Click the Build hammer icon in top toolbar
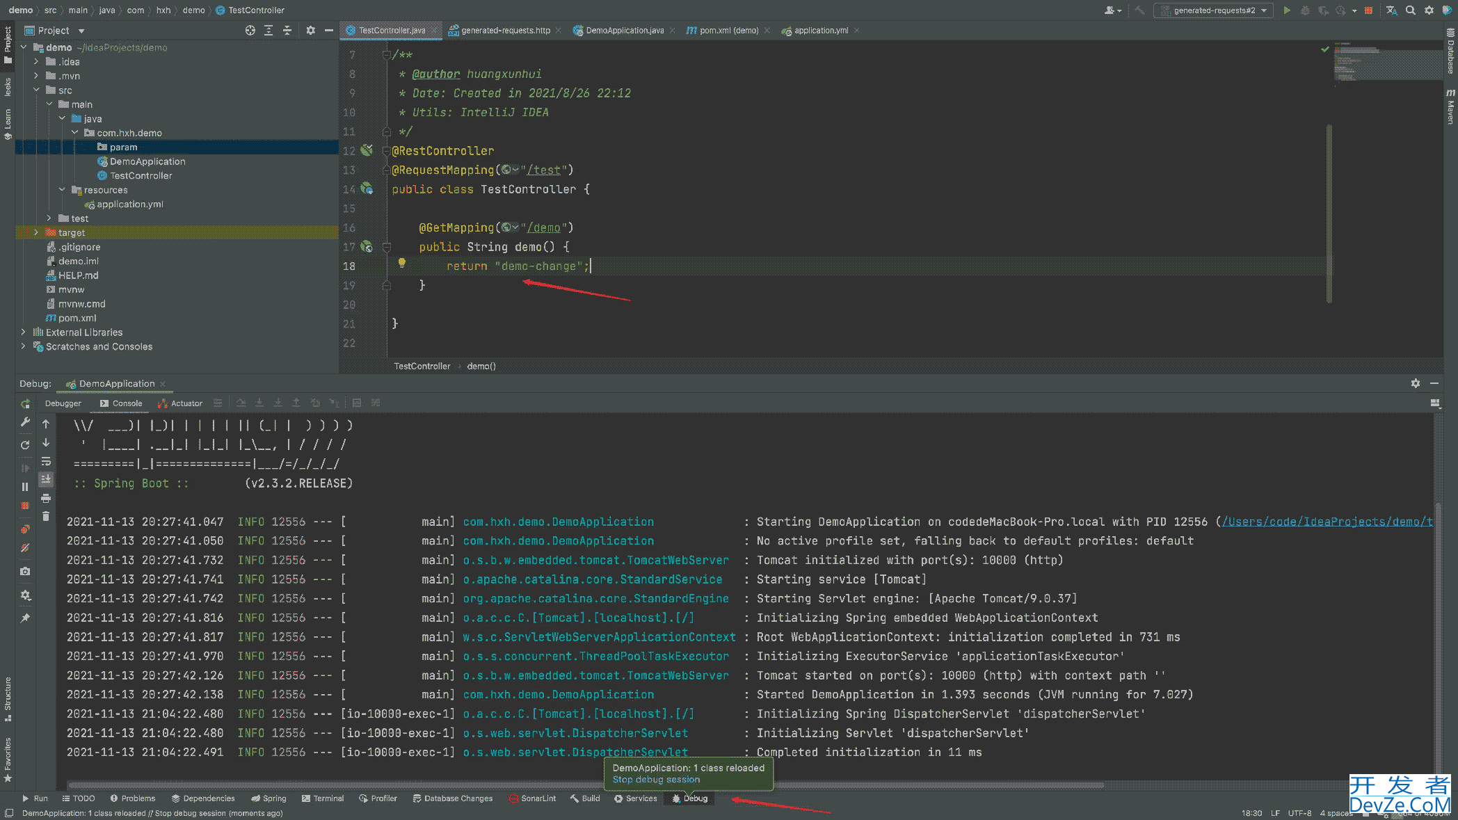 (1139, 10)
